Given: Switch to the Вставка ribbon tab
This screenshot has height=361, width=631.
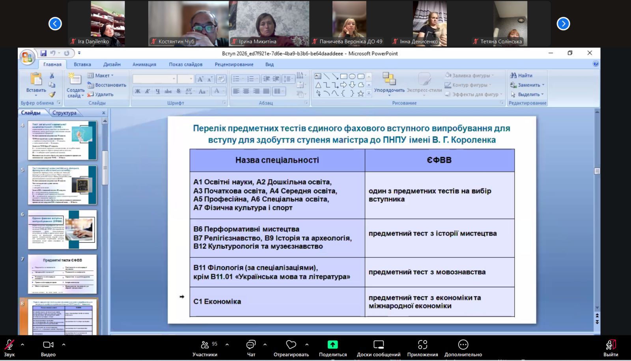Looking at the screenshot, I should pyautogui.click(x=82, y=64).
